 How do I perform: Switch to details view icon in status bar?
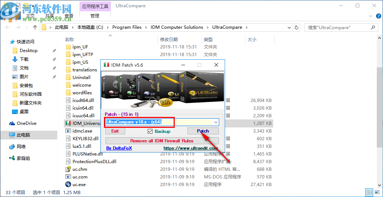(369, 192)
